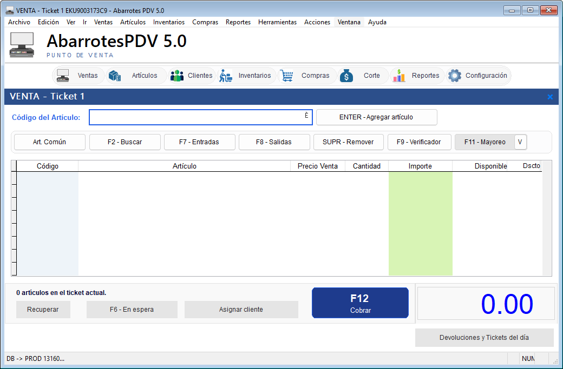Open the Edición menu
The image size is (563, 369).
(48, 22)
